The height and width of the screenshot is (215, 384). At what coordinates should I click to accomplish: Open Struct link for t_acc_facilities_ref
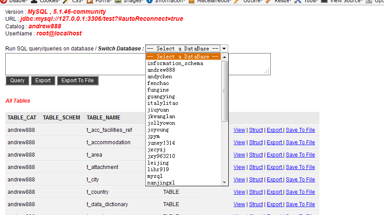click(256, 130)
